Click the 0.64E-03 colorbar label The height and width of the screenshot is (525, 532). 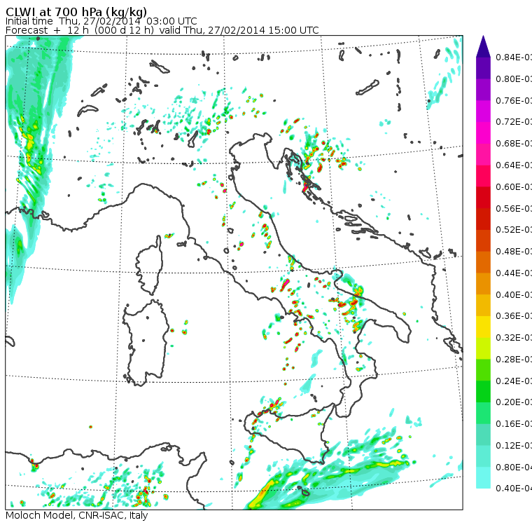(514, 165)
